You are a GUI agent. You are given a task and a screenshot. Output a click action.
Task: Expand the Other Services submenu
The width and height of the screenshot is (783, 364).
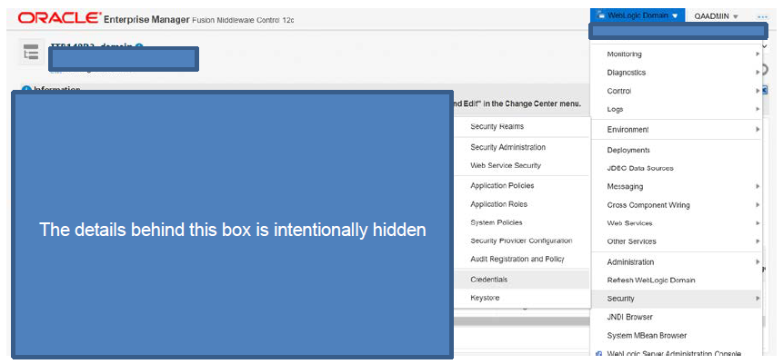[676, 241]
